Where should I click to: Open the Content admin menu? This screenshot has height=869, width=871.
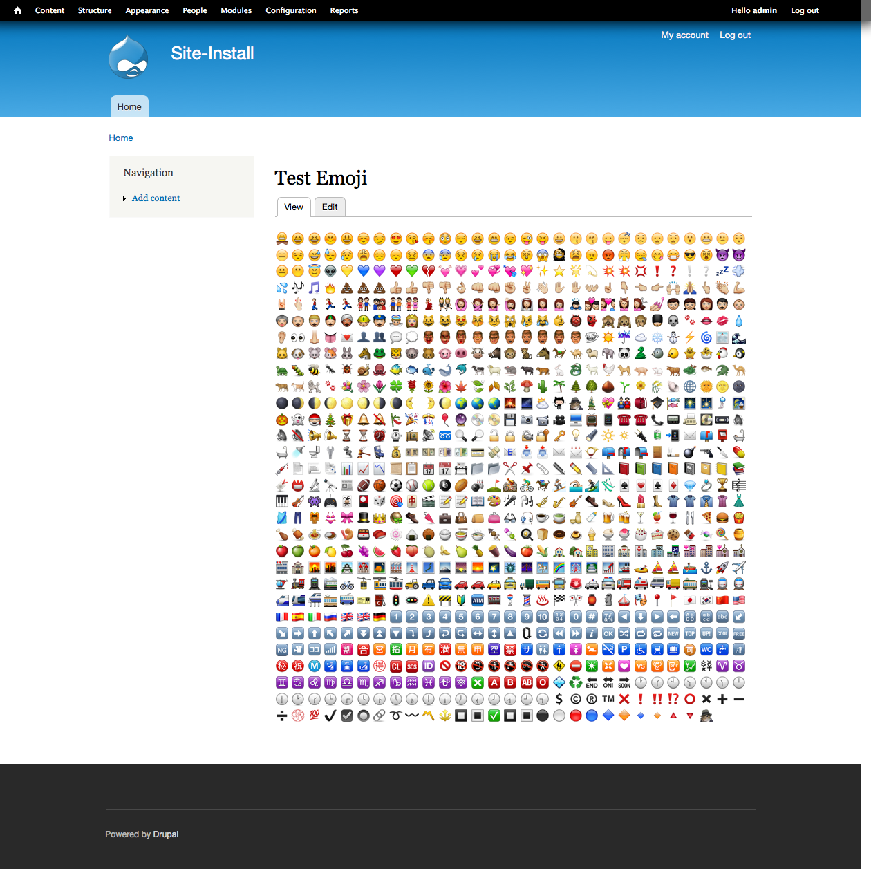50,10
